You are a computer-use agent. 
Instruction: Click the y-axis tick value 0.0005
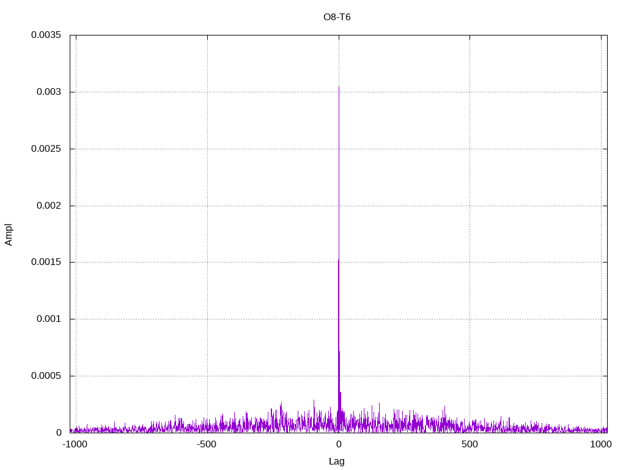pyautogui.click(x=46, y=376)
